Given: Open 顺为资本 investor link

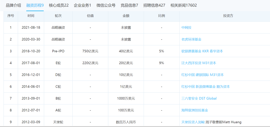Looking at the screenshot, I should [223, 86].
